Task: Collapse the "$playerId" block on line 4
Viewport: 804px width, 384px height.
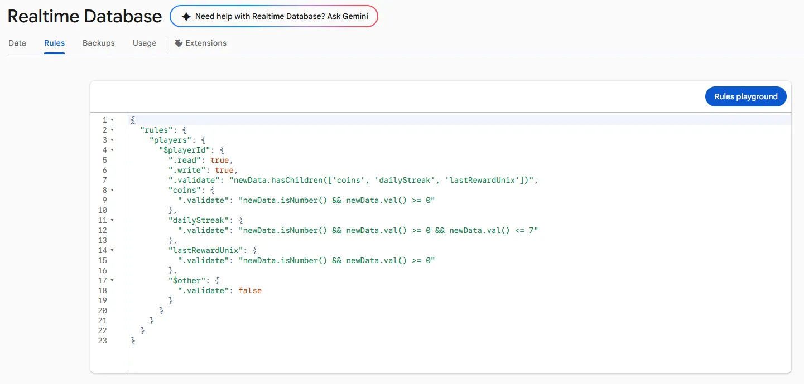Action: pyautogui.click(x=112, y=150)
